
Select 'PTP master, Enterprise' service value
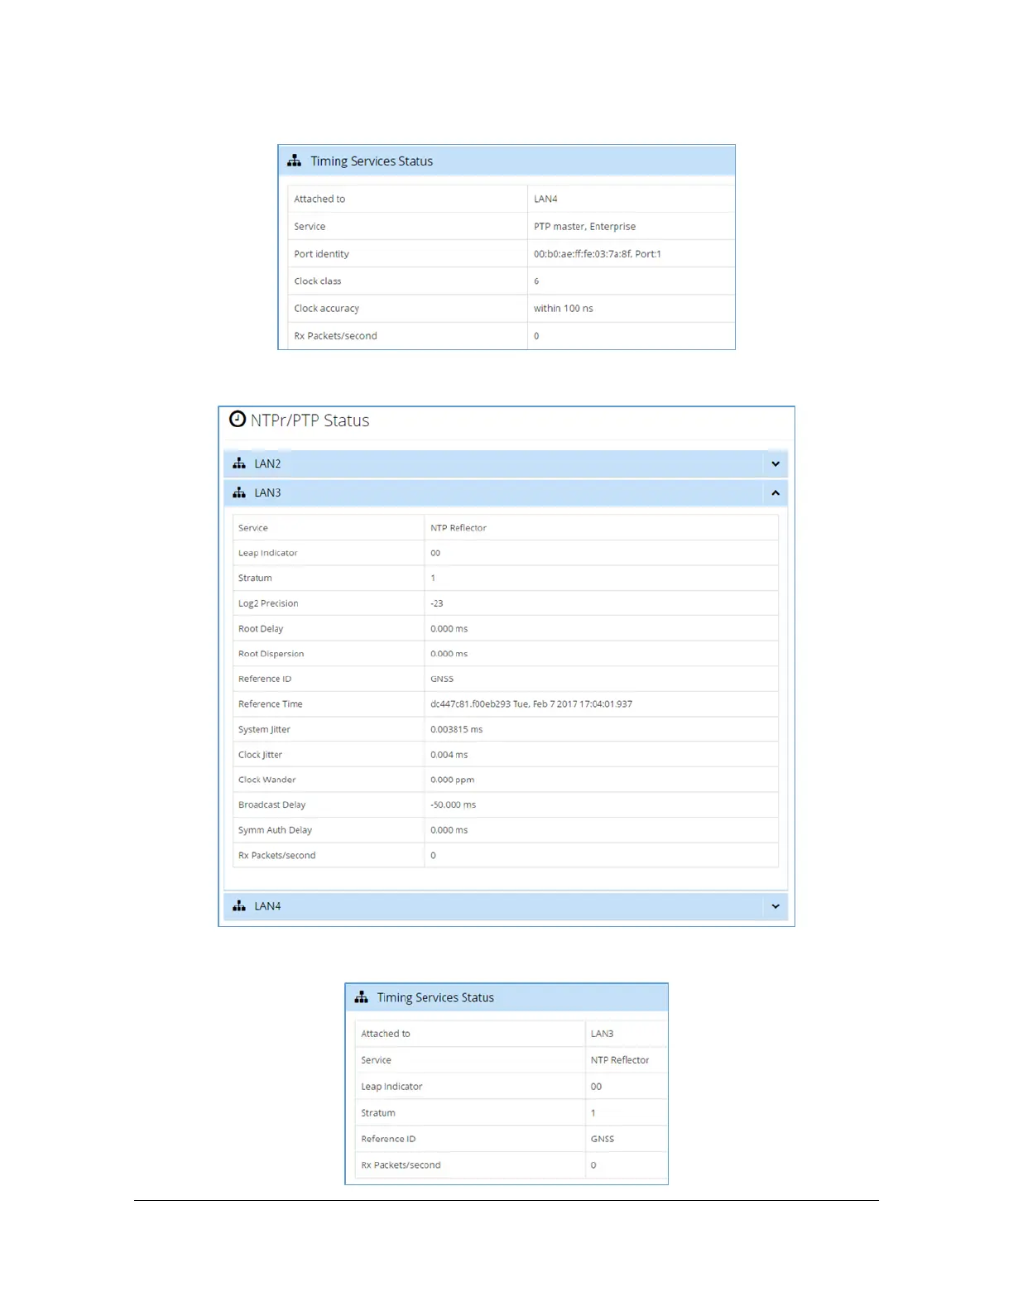pyautogui.click(x=584, y=226)
